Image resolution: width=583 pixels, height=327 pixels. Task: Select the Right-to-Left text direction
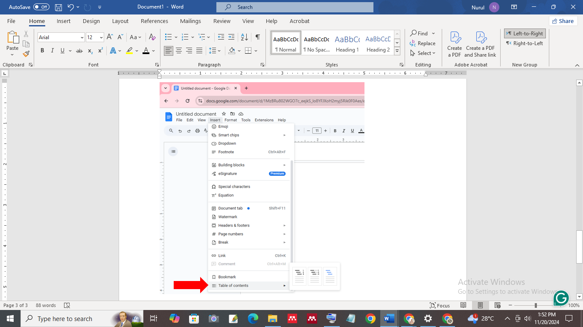pos(525,43)
